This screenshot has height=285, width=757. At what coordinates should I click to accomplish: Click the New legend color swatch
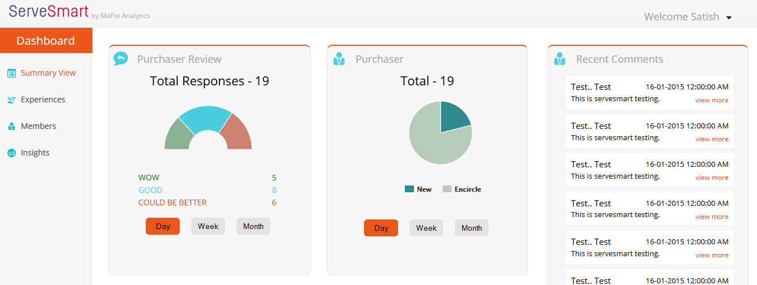409,189
